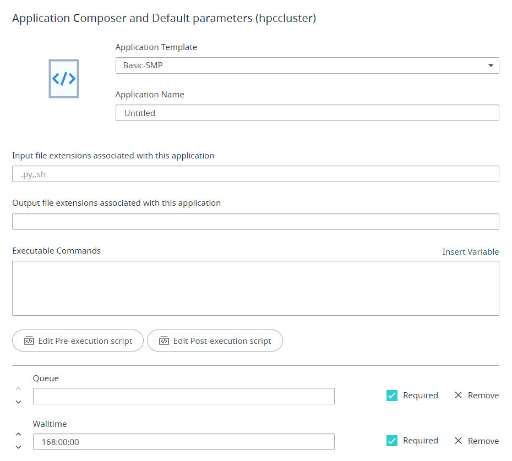Uncheck Required checkbox for Queue
This screenshot has width=512, height=461.
(392, 395)
